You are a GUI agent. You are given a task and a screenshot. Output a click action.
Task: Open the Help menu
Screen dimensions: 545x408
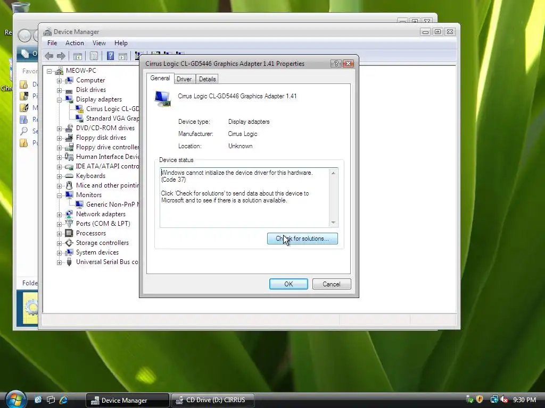(121, 43)
